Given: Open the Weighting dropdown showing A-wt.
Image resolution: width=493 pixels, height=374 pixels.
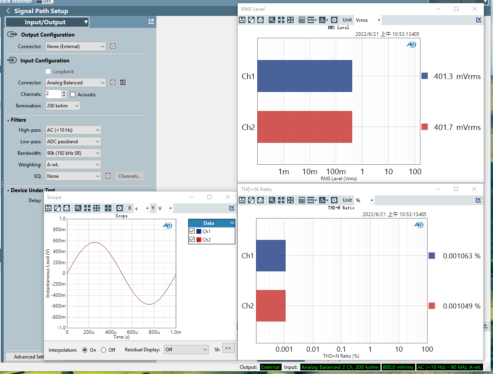Looking at the screenshot, I should pos(73,165).
